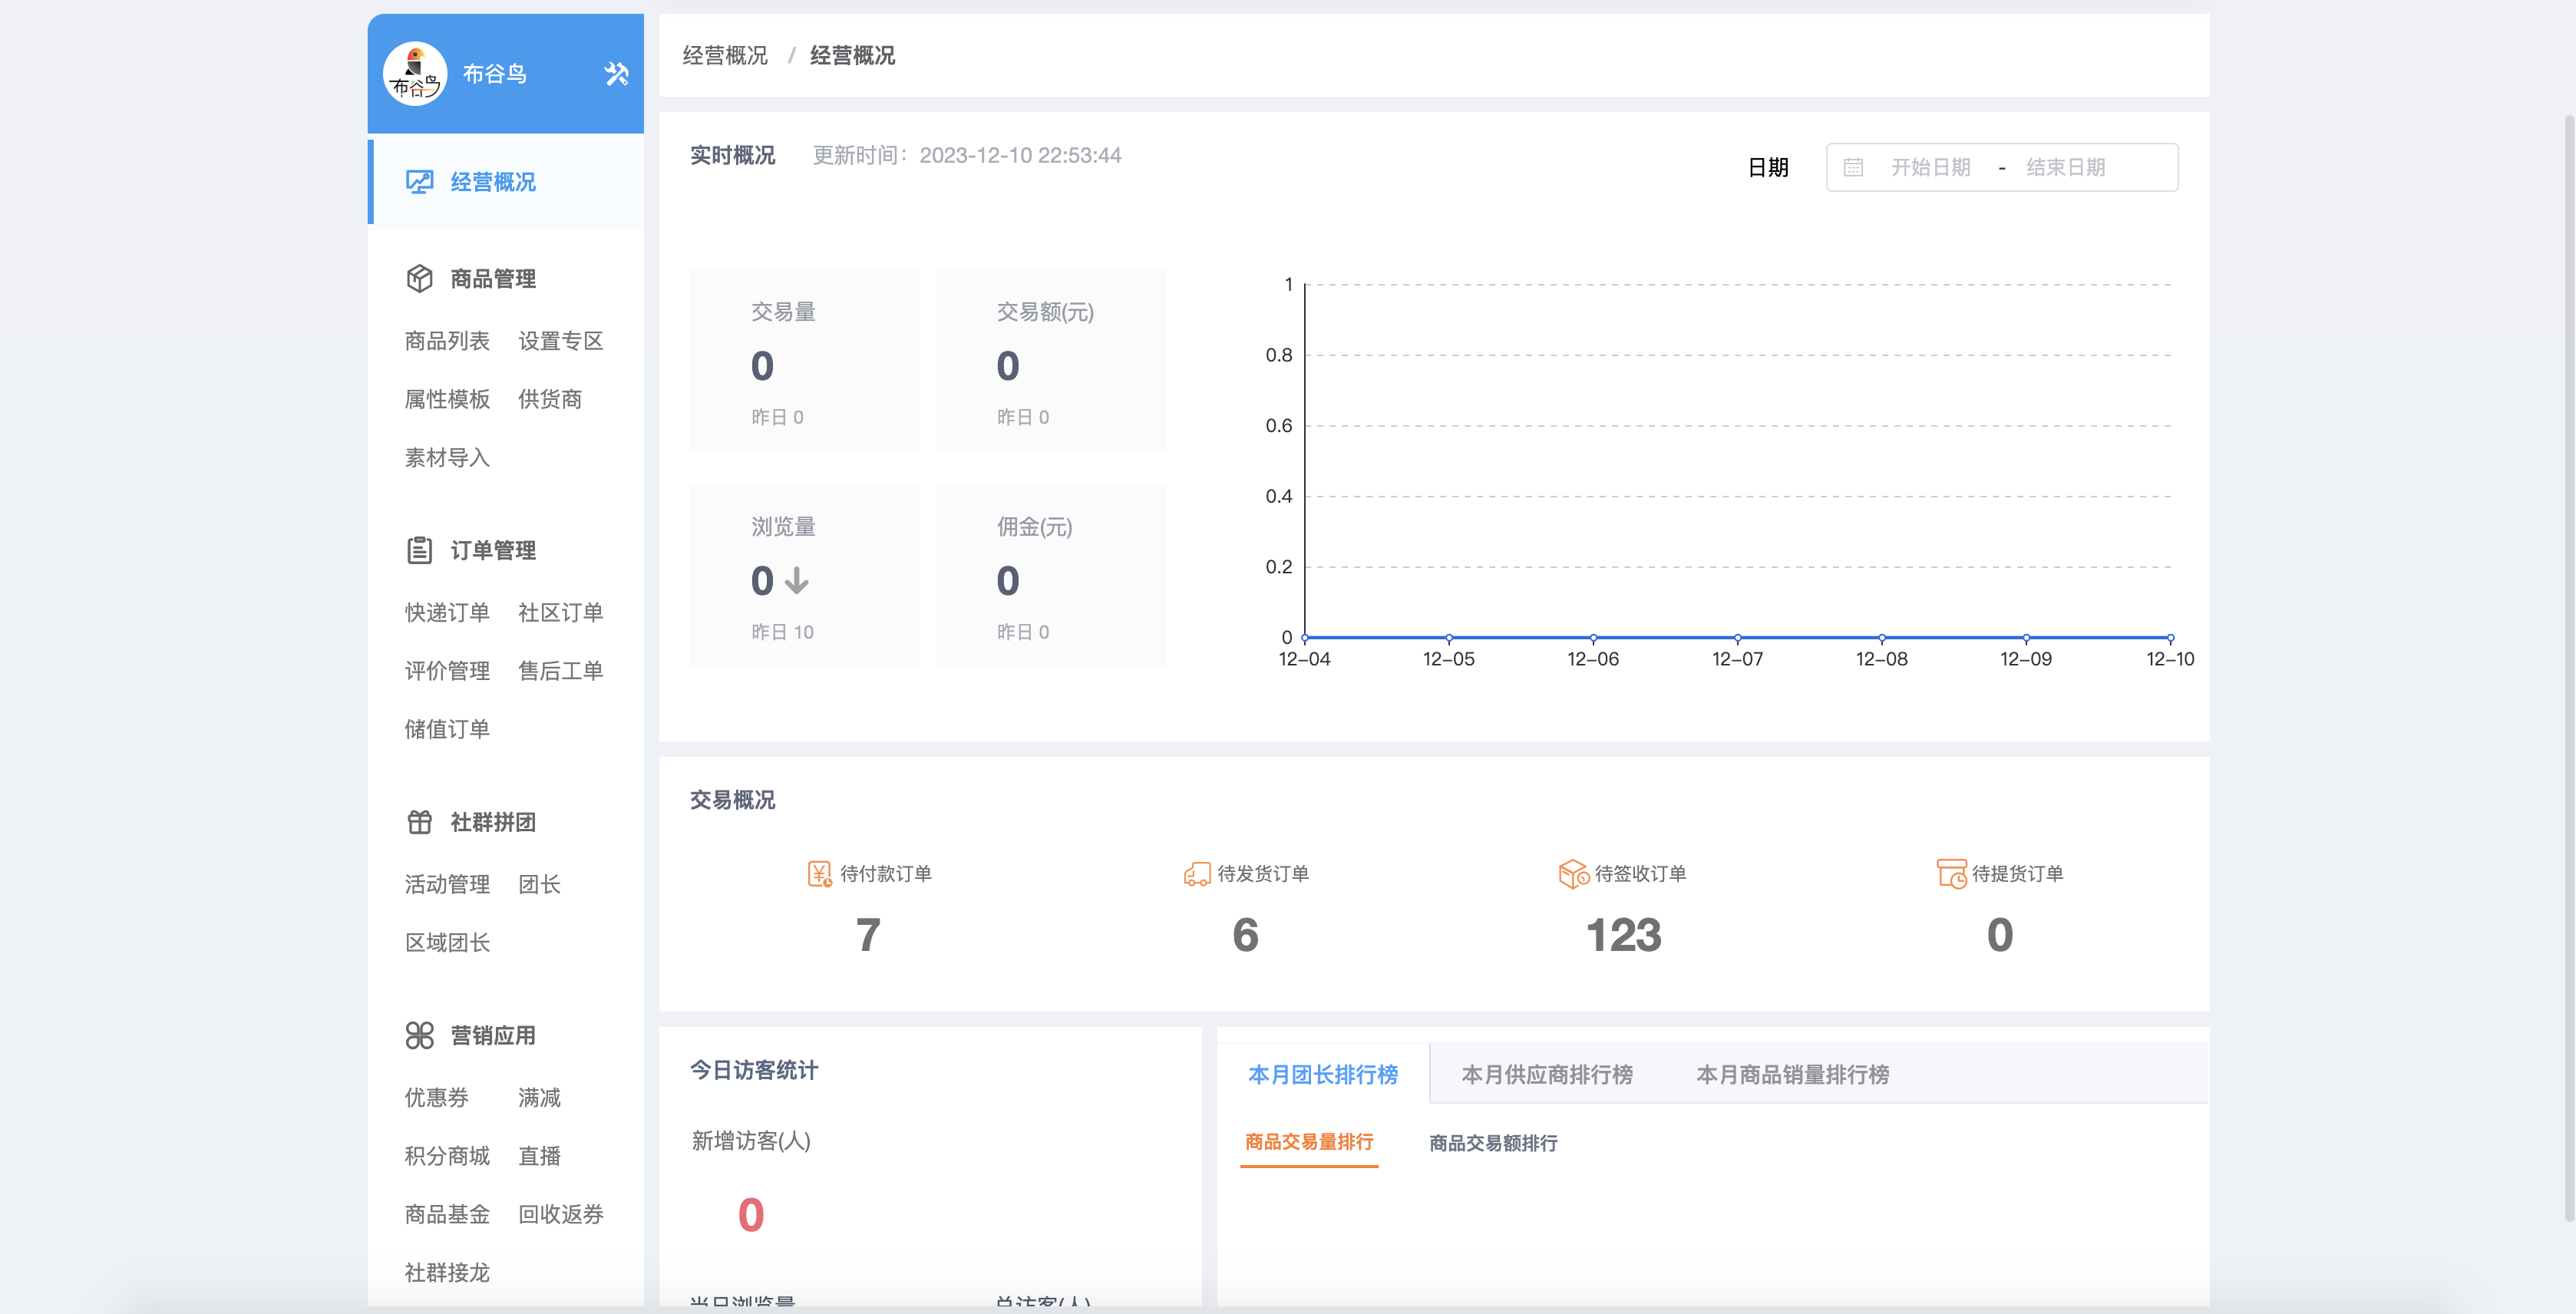Click the 待付款订单 count 7
The image size is (2576, 1314).
click(x=868, y=935)
